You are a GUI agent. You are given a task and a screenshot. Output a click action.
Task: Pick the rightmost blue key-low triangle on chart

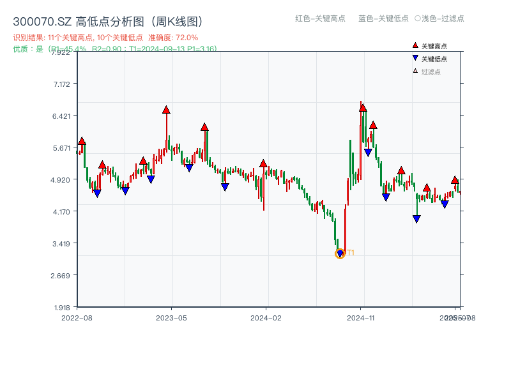(445, 204)
